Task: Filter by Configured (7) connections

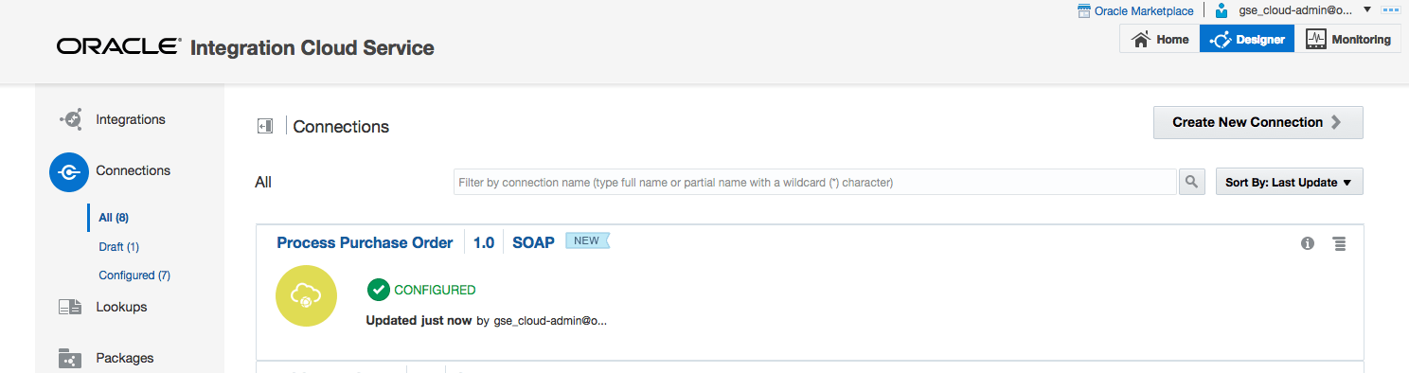Action: click(x=134, y=275)
